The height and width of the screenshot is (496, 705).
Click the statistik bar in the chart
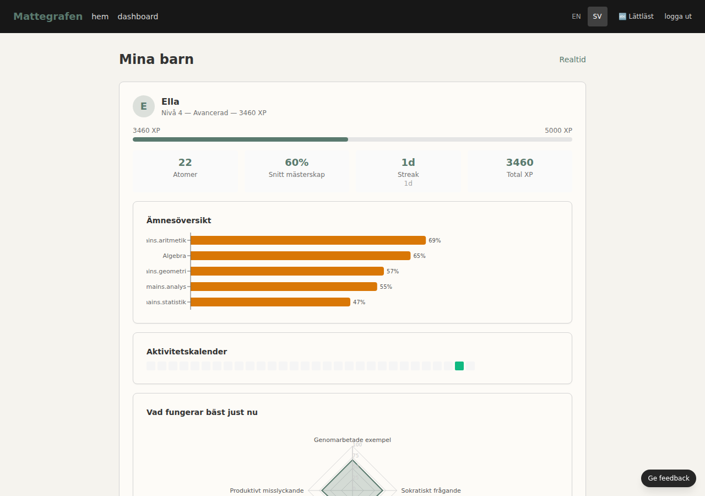(x=270, y=302)
